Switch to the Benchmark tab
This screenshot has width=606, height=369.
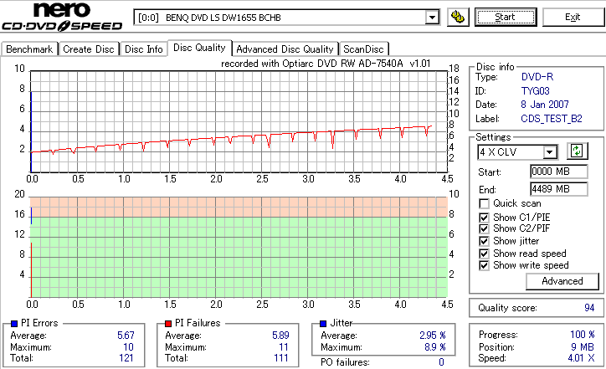point(29,49)
